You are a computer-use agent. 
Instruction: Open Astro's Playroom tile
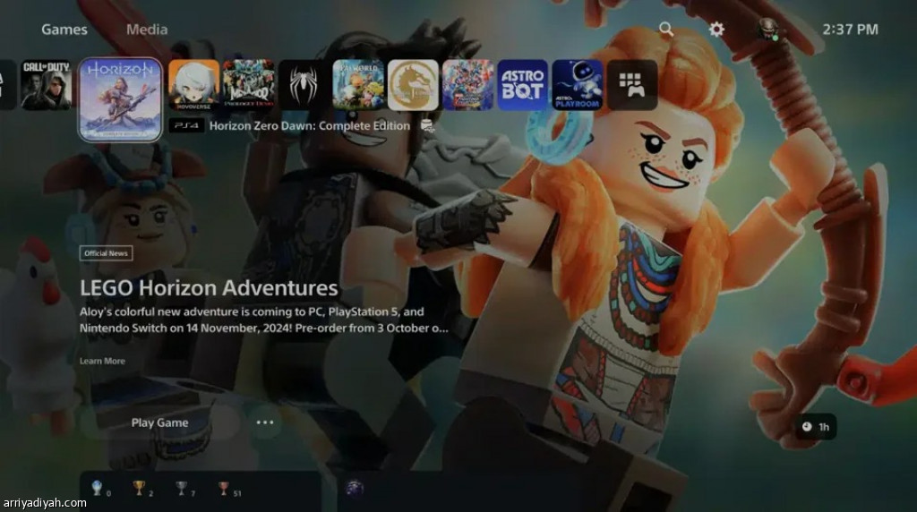(578, 85)
